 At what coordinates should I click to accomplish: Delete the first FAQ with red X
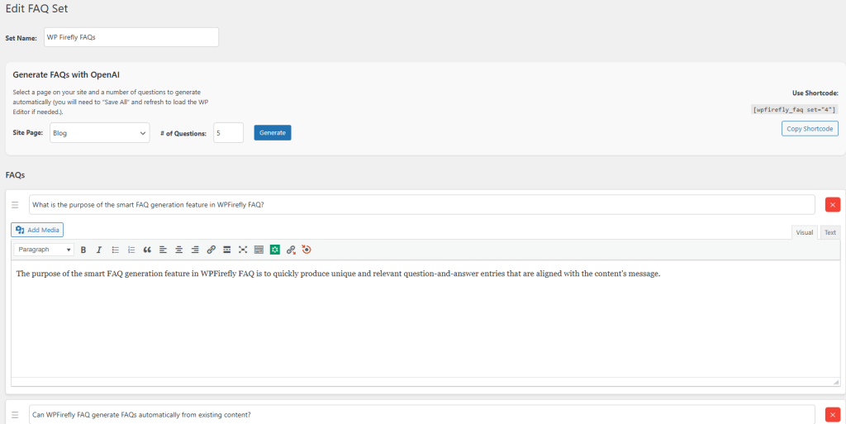(832, 205)
